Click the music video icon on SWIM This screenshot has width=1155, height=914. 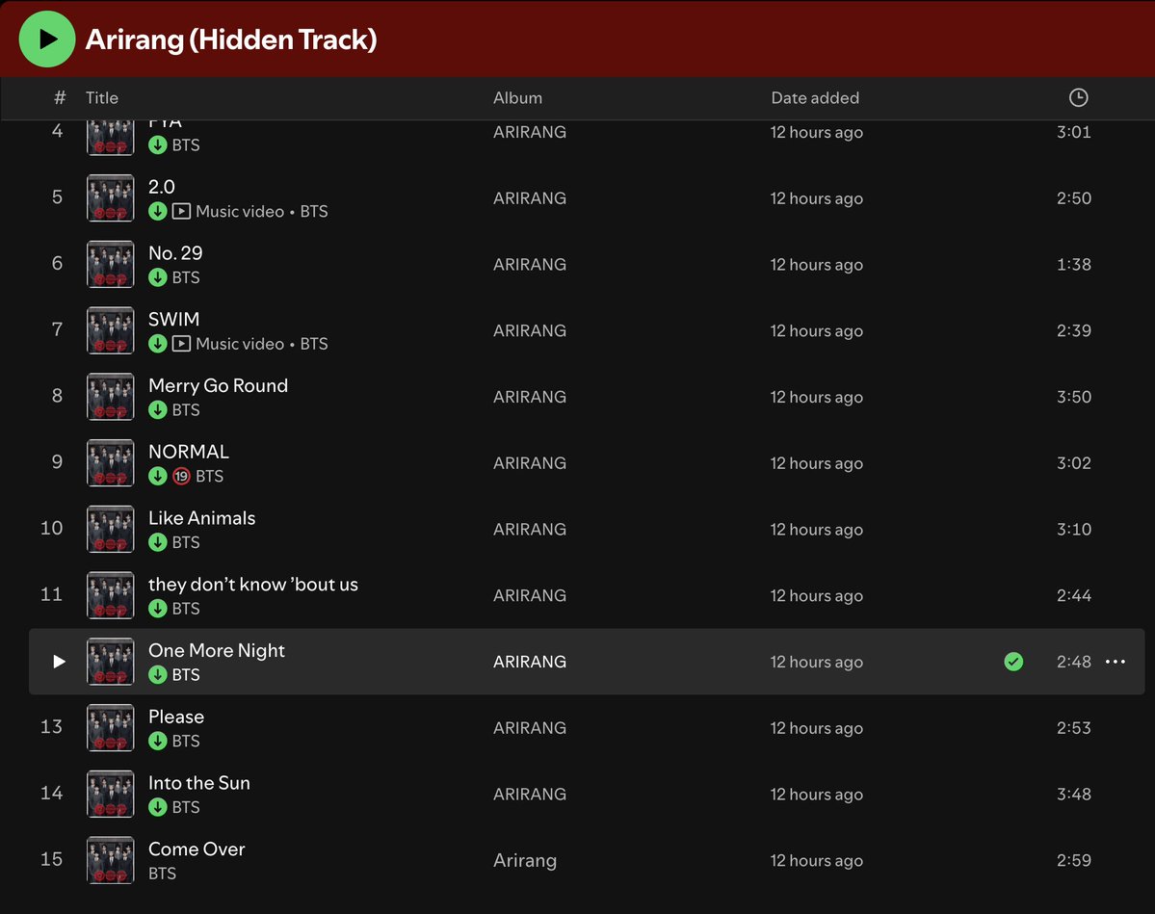click(x=181, y=344)
